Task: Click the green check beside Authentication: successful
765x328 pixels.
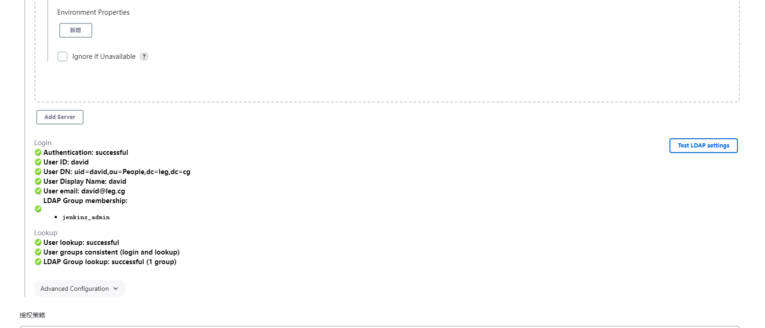Action: [38, 153]
